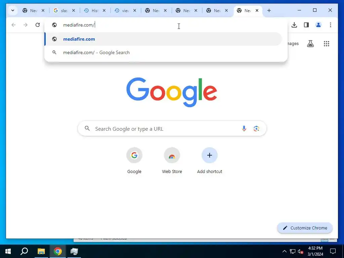Open a new tab with plus button
Screen dimensions: 344x258
click(269, 10)
